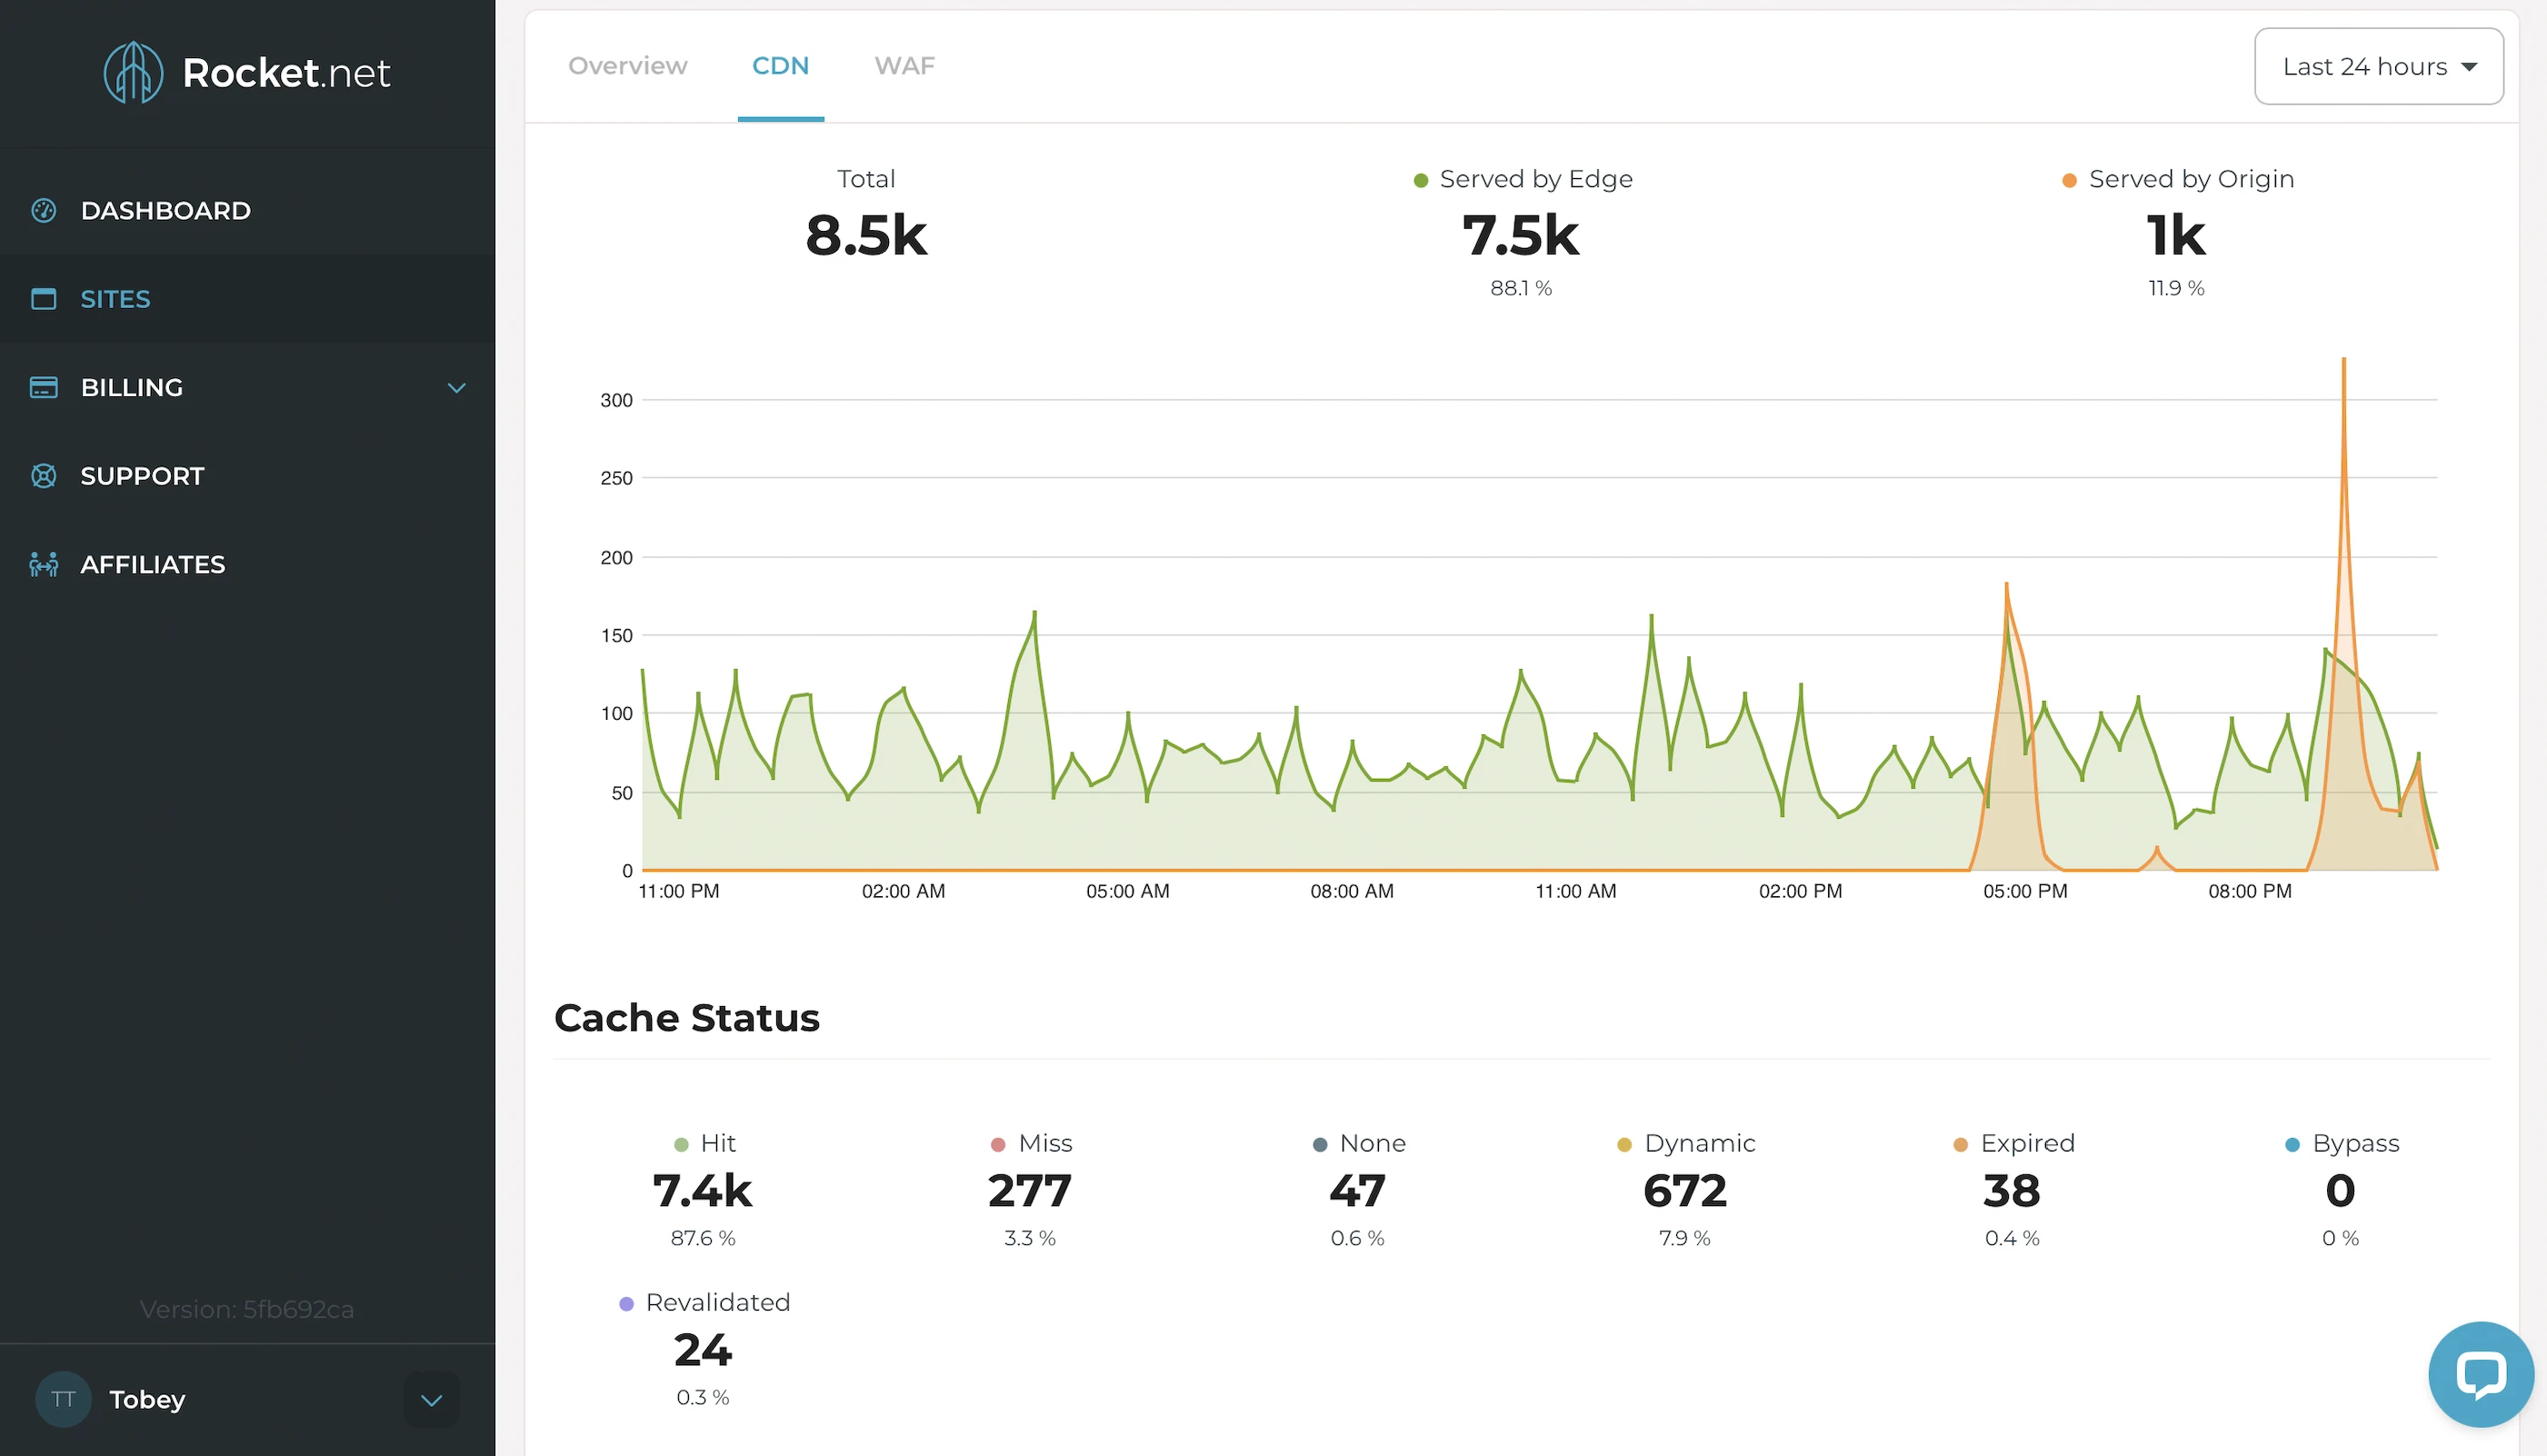Viewport: 2547px width, 1456px height.
Task: Open the Last 24 hours dropdown
Action: click(2378, 67)
